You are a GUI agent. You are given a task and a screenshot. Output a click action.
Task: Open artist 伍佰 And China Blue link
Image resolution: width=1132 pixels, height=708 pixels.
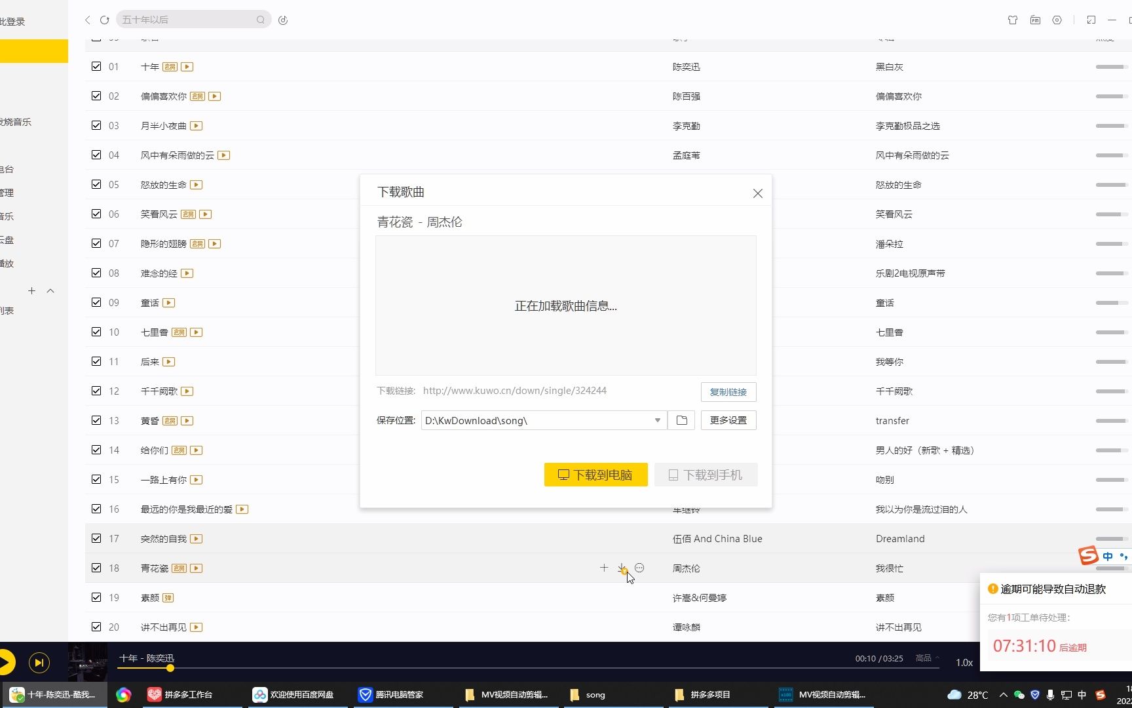click(717, 539)
